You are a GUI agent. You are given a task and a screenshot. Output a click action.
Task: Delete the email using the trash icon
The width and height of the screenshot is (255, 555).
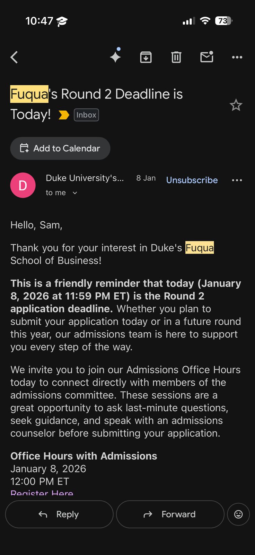[176, 57]
